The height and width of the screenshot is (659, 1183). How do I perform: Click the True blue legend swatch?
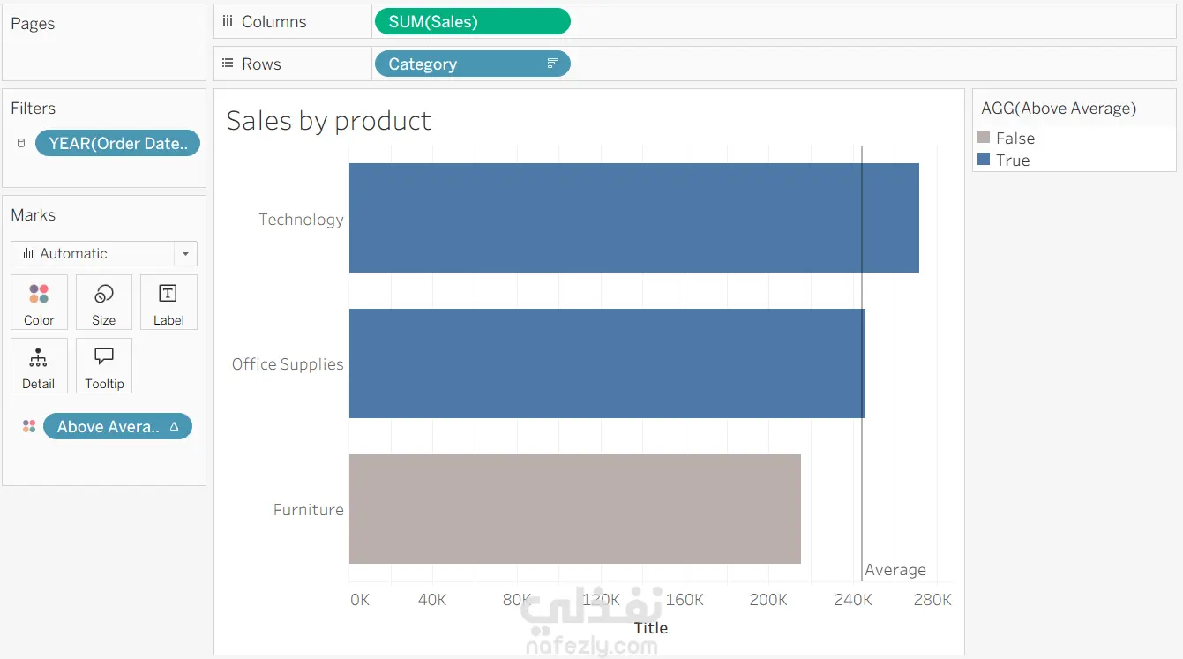[985, 160]
